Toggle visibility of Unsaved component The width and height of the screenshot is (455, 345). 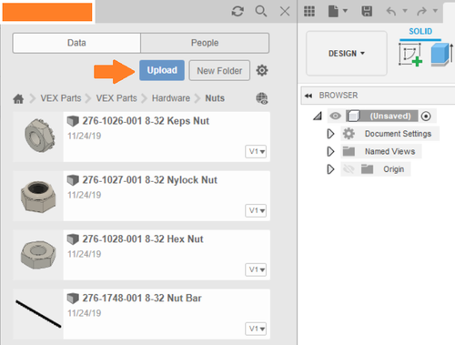click(x=335, y=116)
